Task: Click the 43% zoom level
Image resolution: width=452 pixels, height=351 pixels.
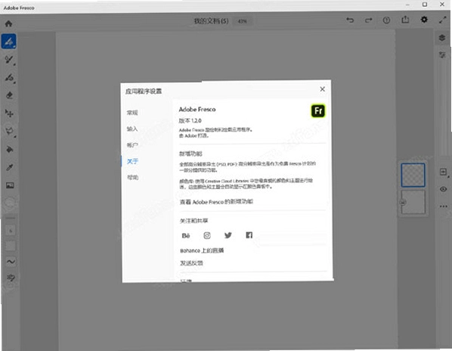Action: click(242, 21)
